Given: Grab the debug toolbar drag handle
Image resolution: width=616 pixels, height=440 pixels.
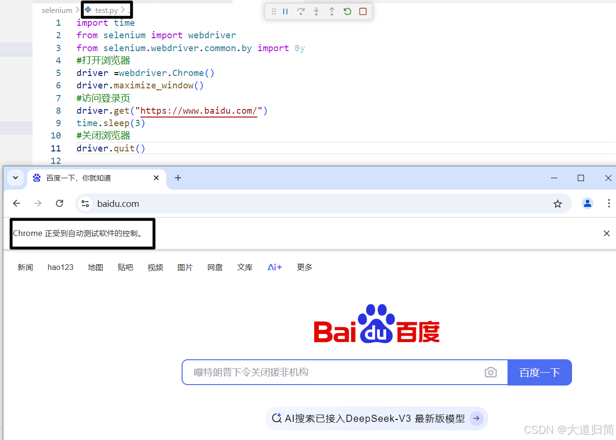Looking at the screenshot, I should click(x=274, y=11).
